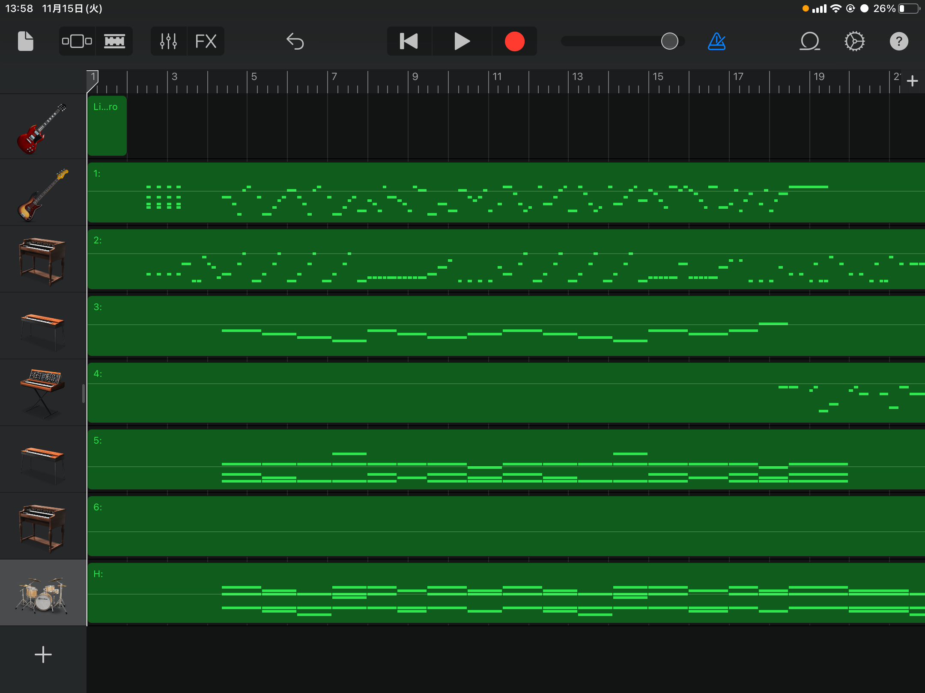Expand song sections with the ruler plus
The image size is (925, 693).
[911, 80]
